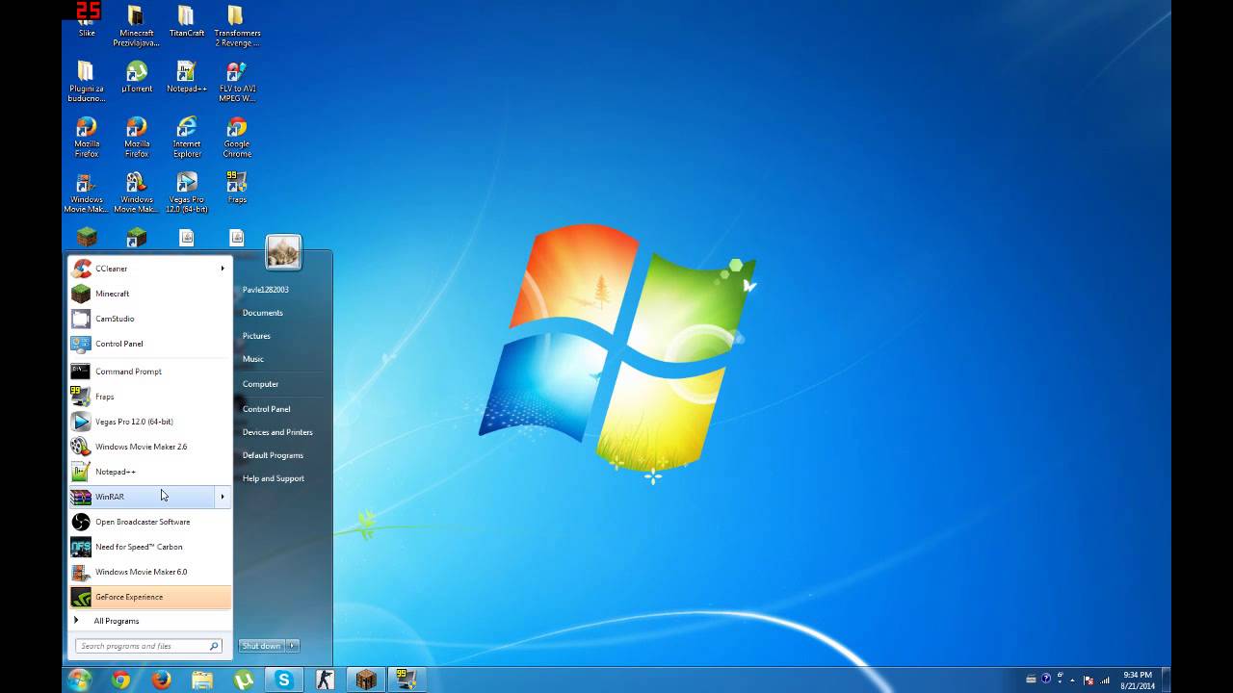Screen dimensions: 1233x693
Task: Open the arrow menu beside Shut down
Action: [x=293, y=646]
